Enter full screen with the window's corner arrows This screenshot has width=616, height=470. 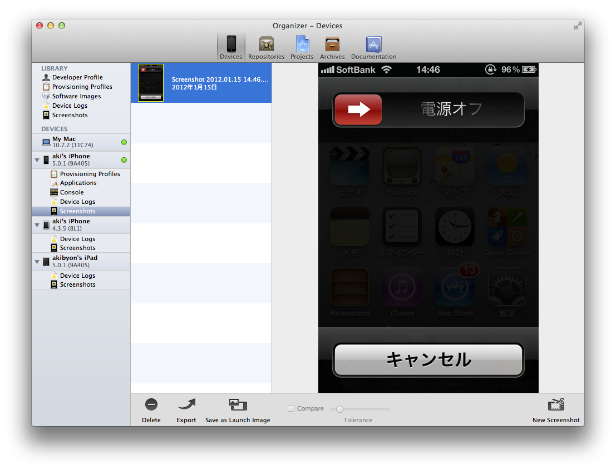[578, 26]
